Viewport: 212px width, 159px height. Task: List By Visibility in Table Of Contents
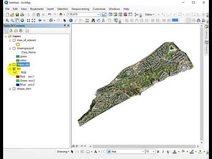point(16,30)
